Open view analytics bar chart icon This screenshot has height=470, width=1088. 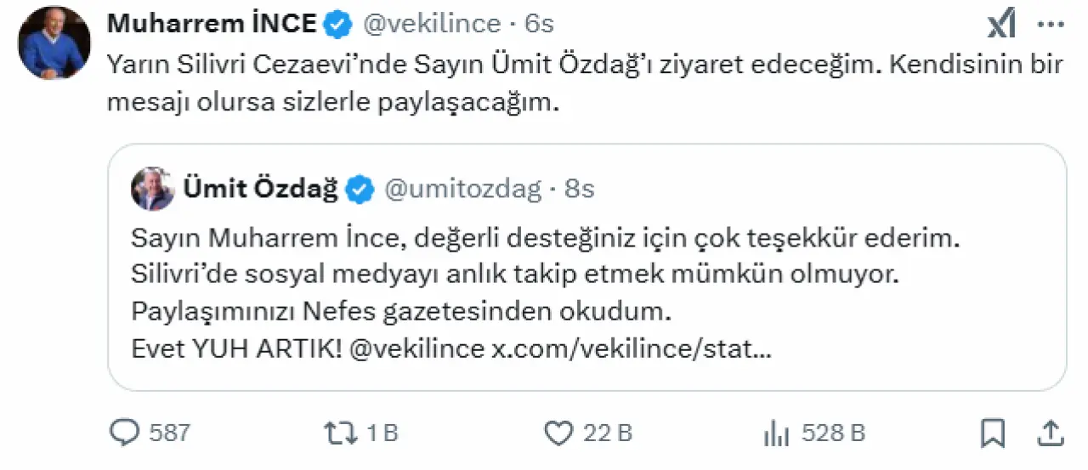776,433
